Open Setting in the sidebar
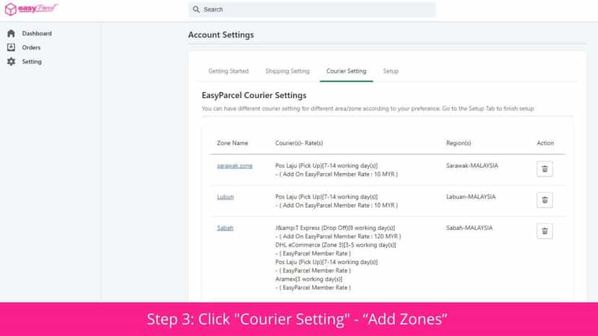 (32, 62)
